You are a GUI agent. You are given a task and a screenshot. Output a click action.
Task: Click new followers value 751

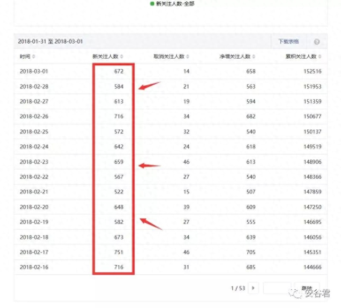click(118, 252)
